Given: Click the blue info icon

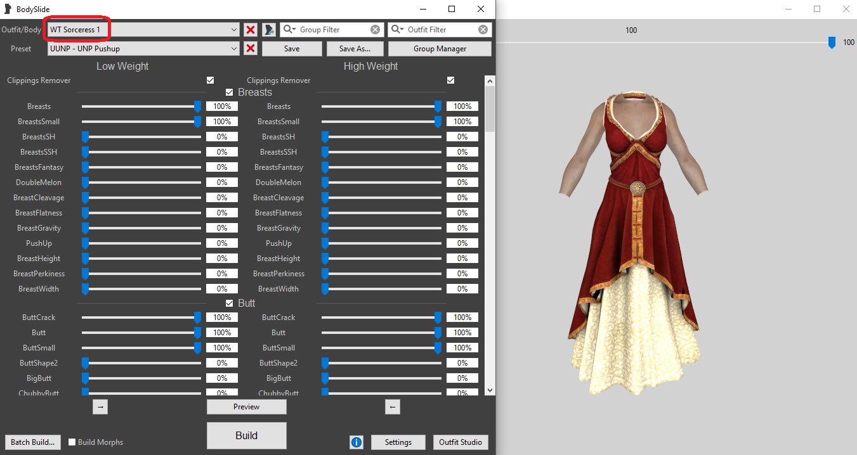Looking at the screenshot, I should pos(357,442).
